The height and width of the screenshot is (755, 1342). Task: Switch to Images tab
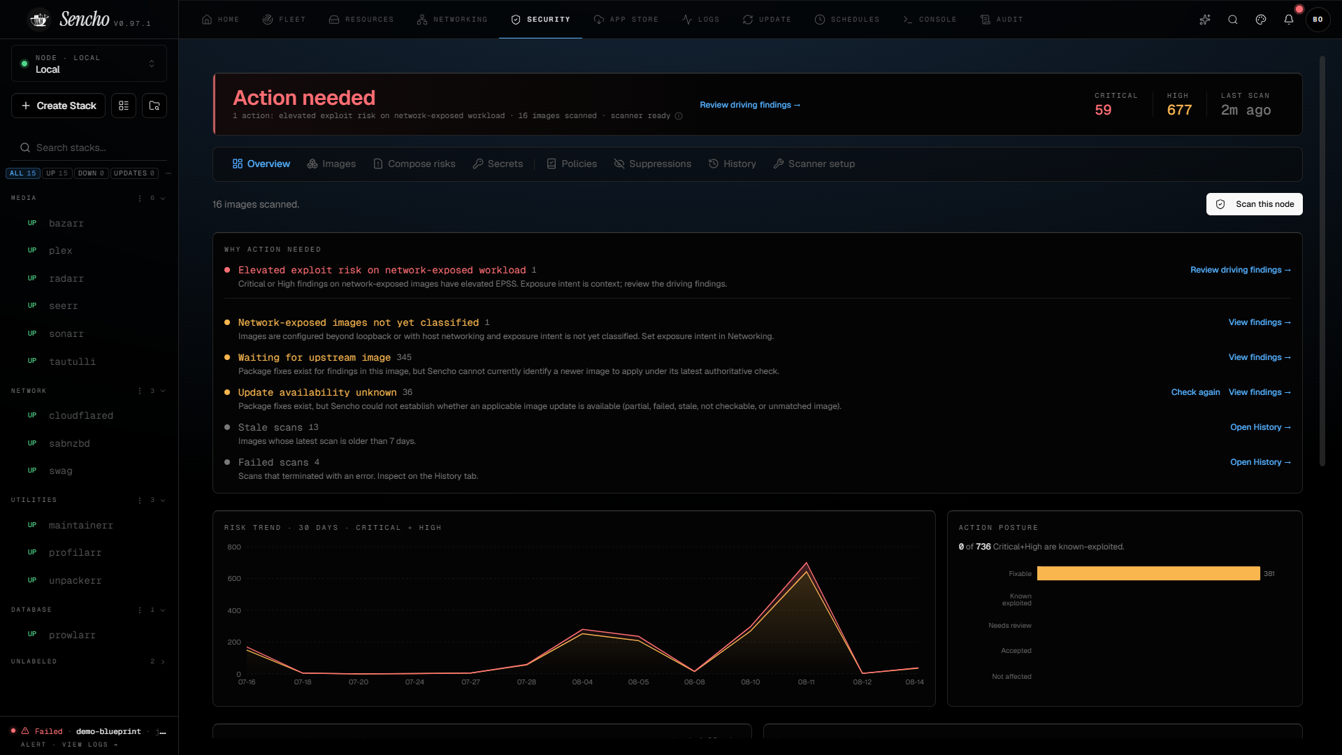tap(331, 164)
